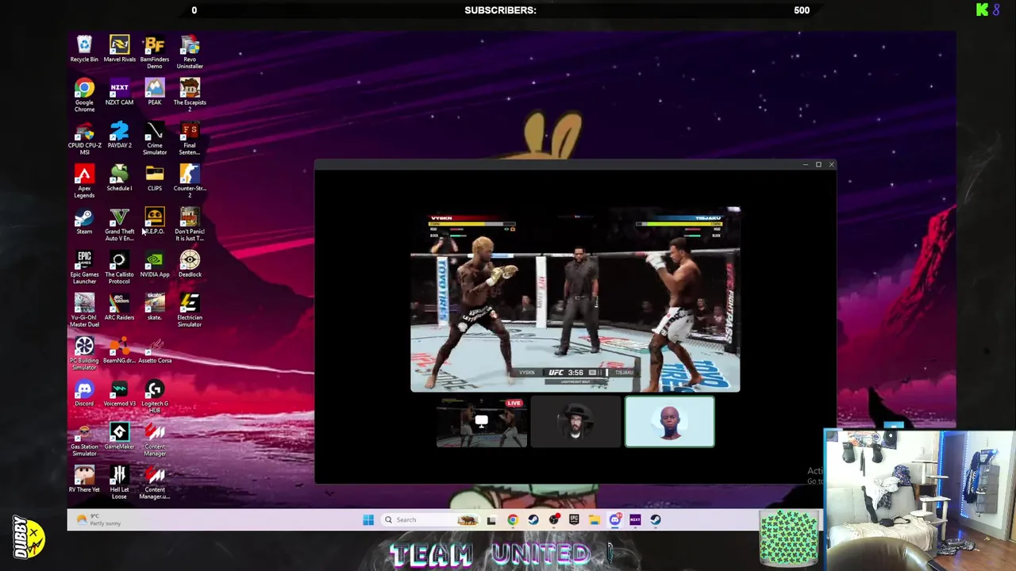Maximize the stream popout window
Screen dimensions: 1016x571
point(818,165)
